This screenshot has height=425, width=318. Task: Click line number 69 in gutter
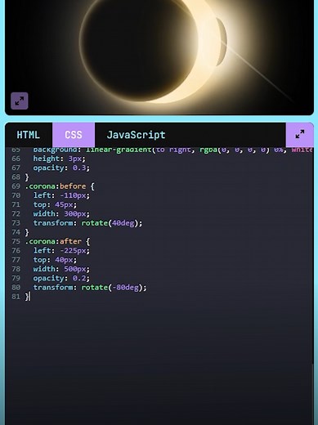point(16,186)
